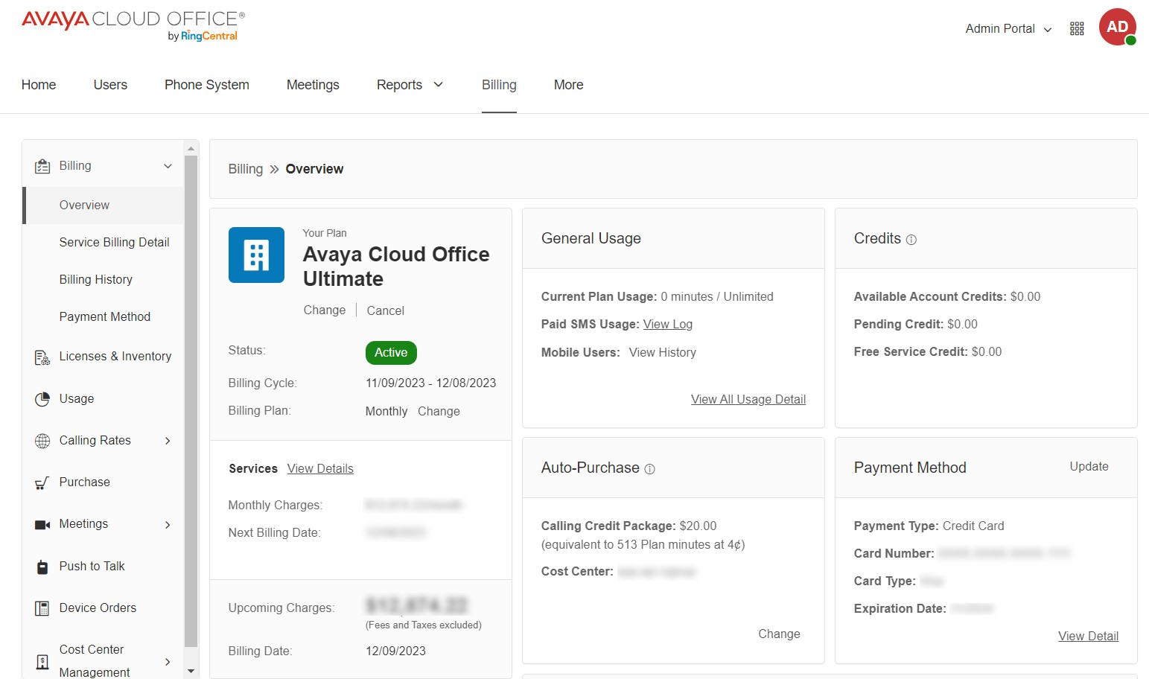Click the Services View Details link

(320, 469)
